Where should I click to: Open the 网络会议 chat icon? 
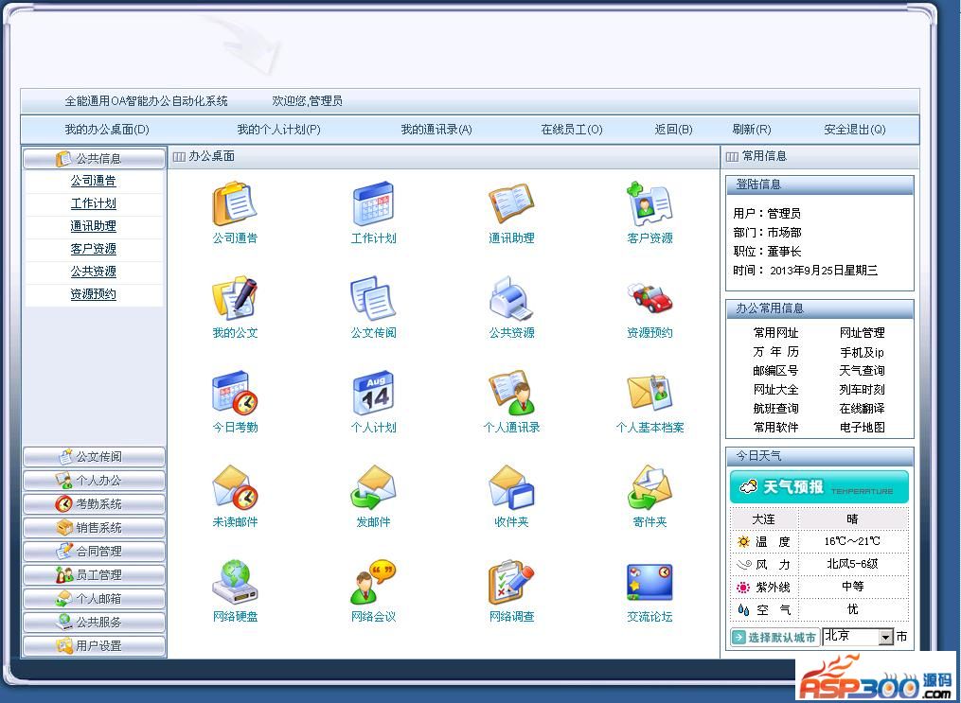pos(373,582)
